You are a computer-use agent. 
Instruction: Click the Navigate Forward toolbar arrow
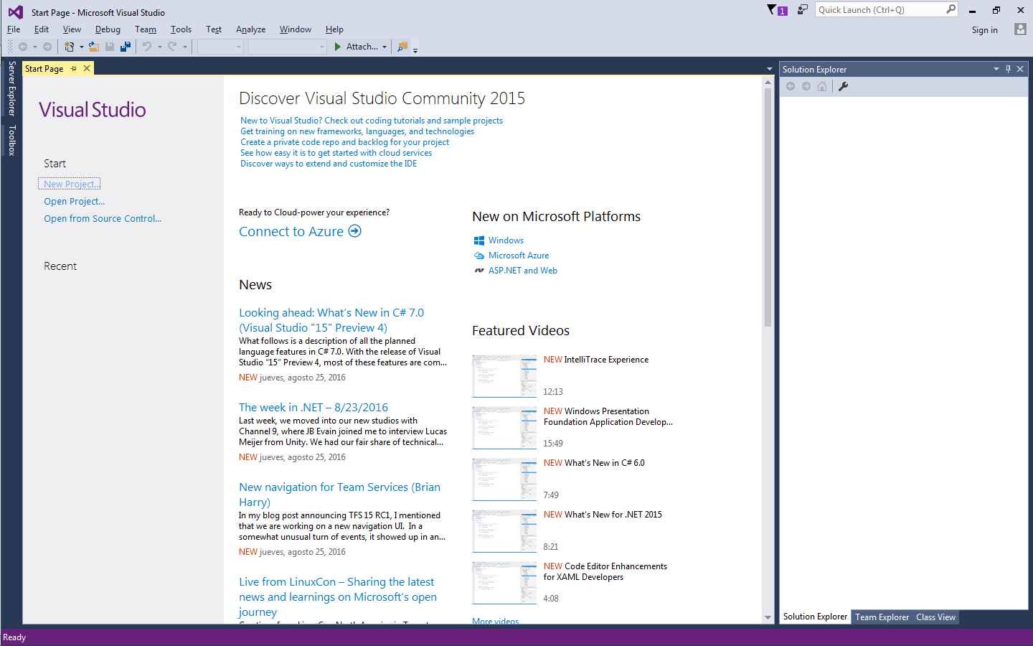(47, 47)
